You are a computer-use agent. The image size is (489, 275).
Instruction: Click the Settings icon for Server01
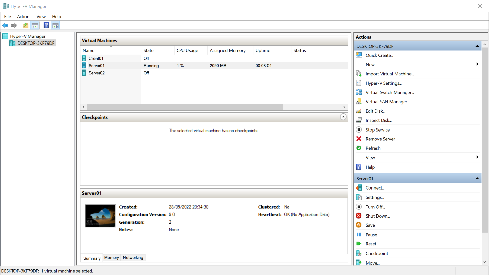point(359,197)
